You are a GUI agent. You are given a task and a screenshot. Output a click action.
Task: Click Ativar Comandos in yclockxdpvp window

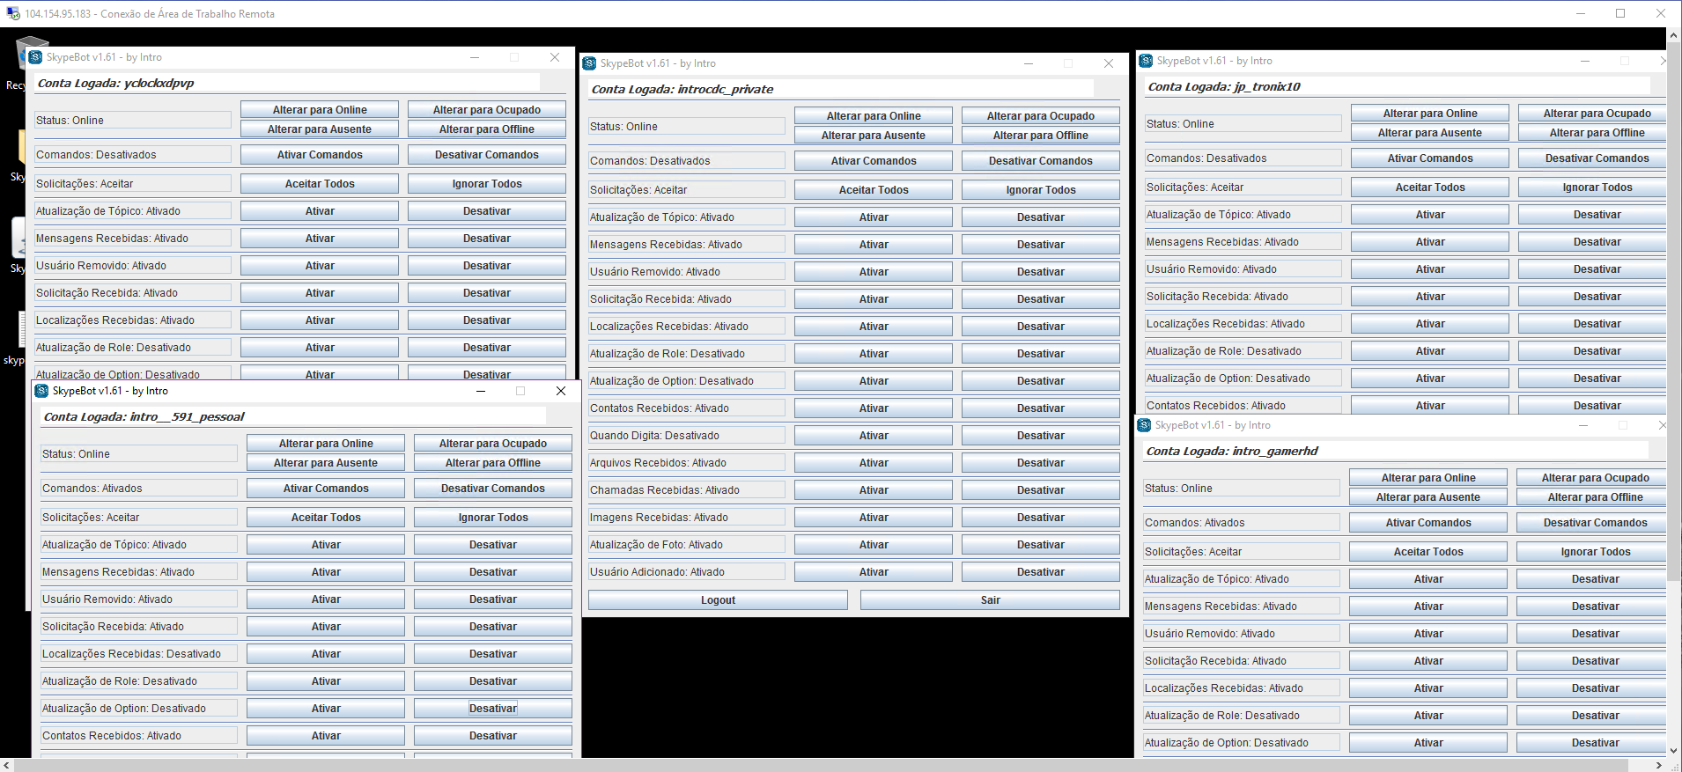tap(320, 155)
